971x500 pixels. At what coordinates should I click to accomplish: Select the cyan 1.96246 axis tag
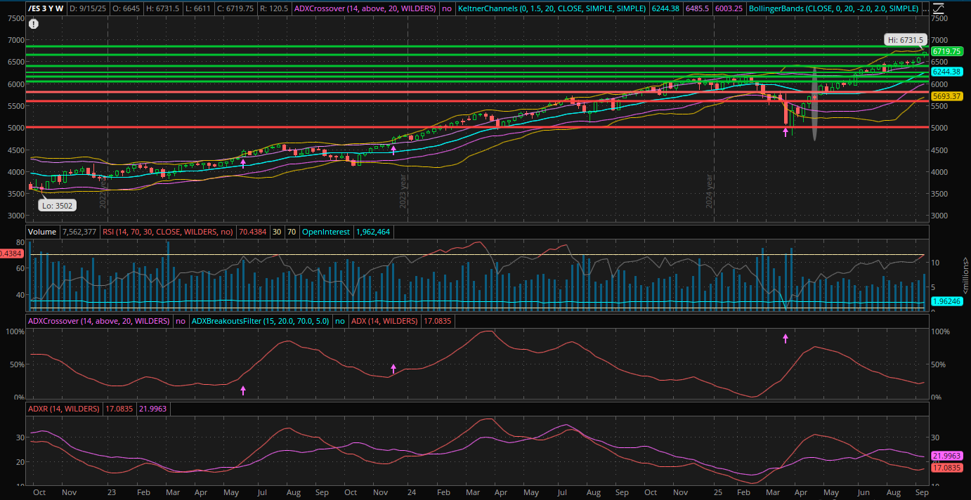click(946, 301)
